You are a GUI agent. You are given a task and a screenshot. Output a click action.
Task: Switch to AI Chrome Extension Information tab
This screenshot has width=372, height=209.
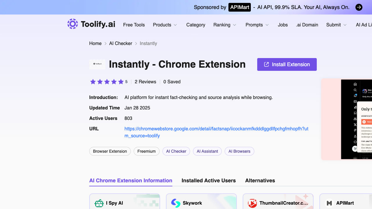coord(131,181)
